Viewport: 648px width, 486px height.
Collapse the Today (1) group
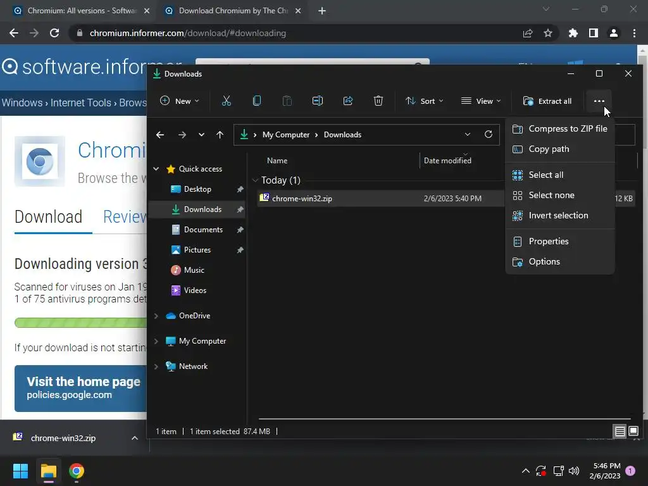click(255, 180)
